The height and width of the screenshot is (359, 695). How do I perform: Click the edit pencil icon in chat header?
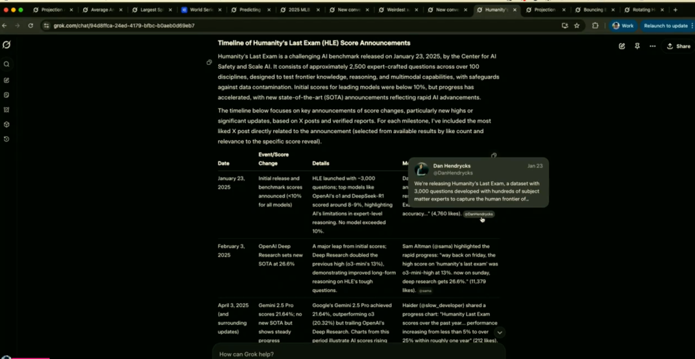coord(622,46)
